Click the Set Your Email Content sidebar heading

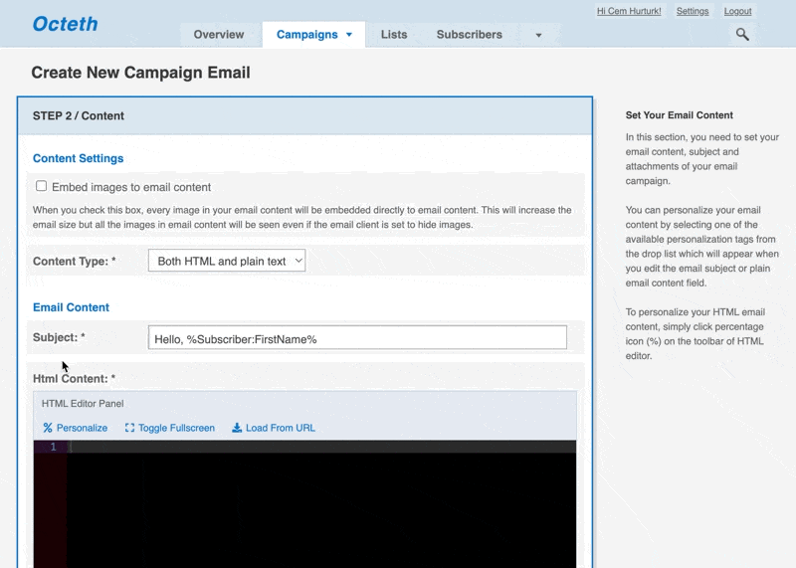[680, 115]
